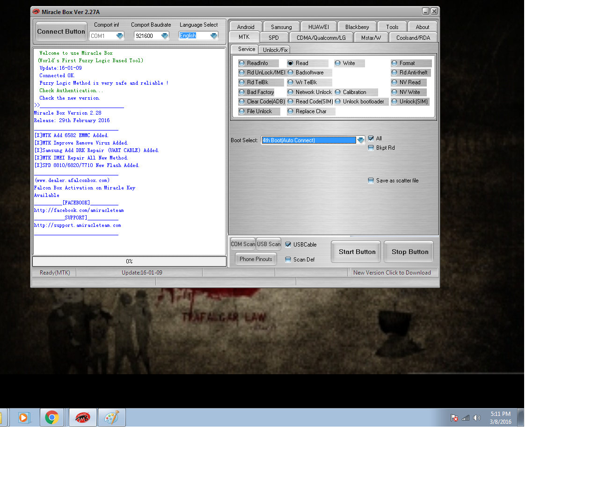The width and height of the screenshot is (599, 479).
Task: Open the CDMA/Qualcomm/LG tab
Action: (x=321, y=37)
